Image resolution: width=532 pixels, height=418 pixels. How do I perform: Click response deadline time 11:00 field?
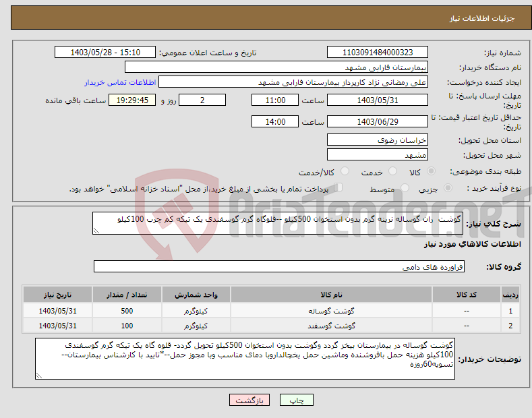tap(275, 100)
